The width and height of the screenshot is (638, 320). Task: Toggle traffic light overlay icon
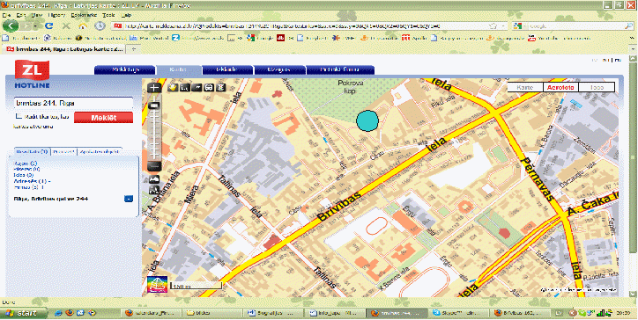coord(220,87)
